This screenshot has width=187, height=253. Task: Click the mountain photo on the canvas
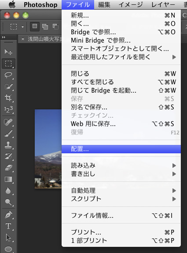click(48, 149)
